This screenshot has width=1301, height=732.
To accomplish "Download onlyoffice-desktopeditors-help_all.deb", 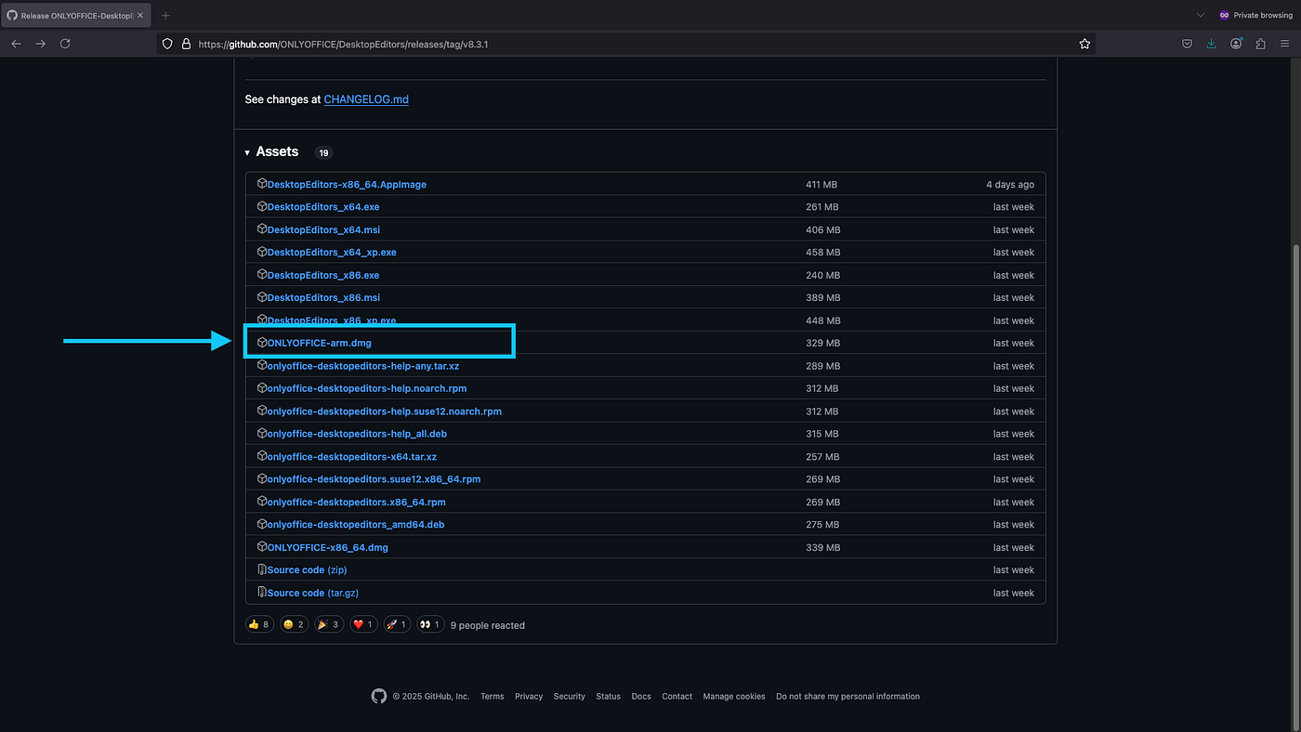I will [357, 434].
